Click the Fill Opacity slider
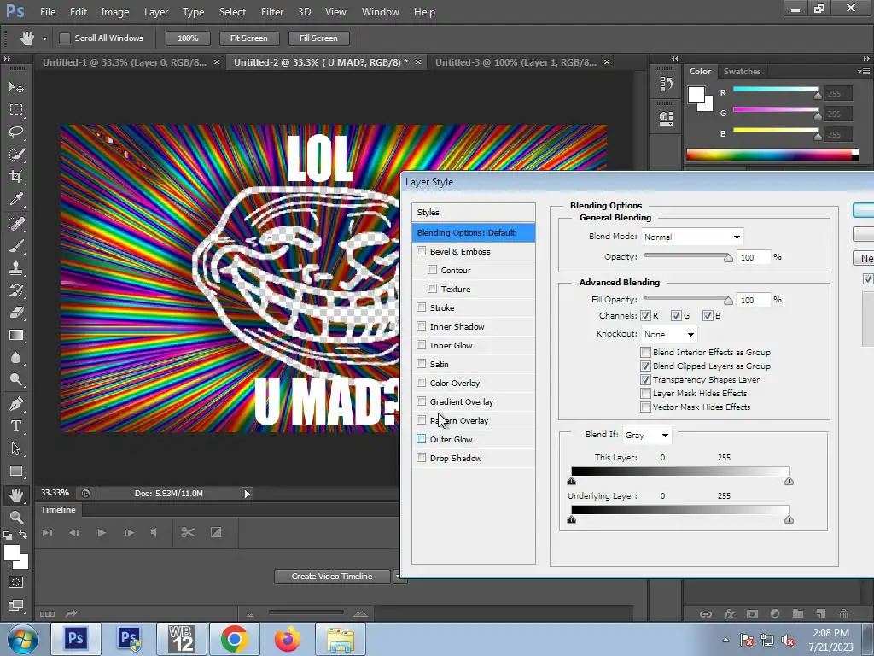The width and height of the screenshot is (874, 656). click(x=689, y=300)
